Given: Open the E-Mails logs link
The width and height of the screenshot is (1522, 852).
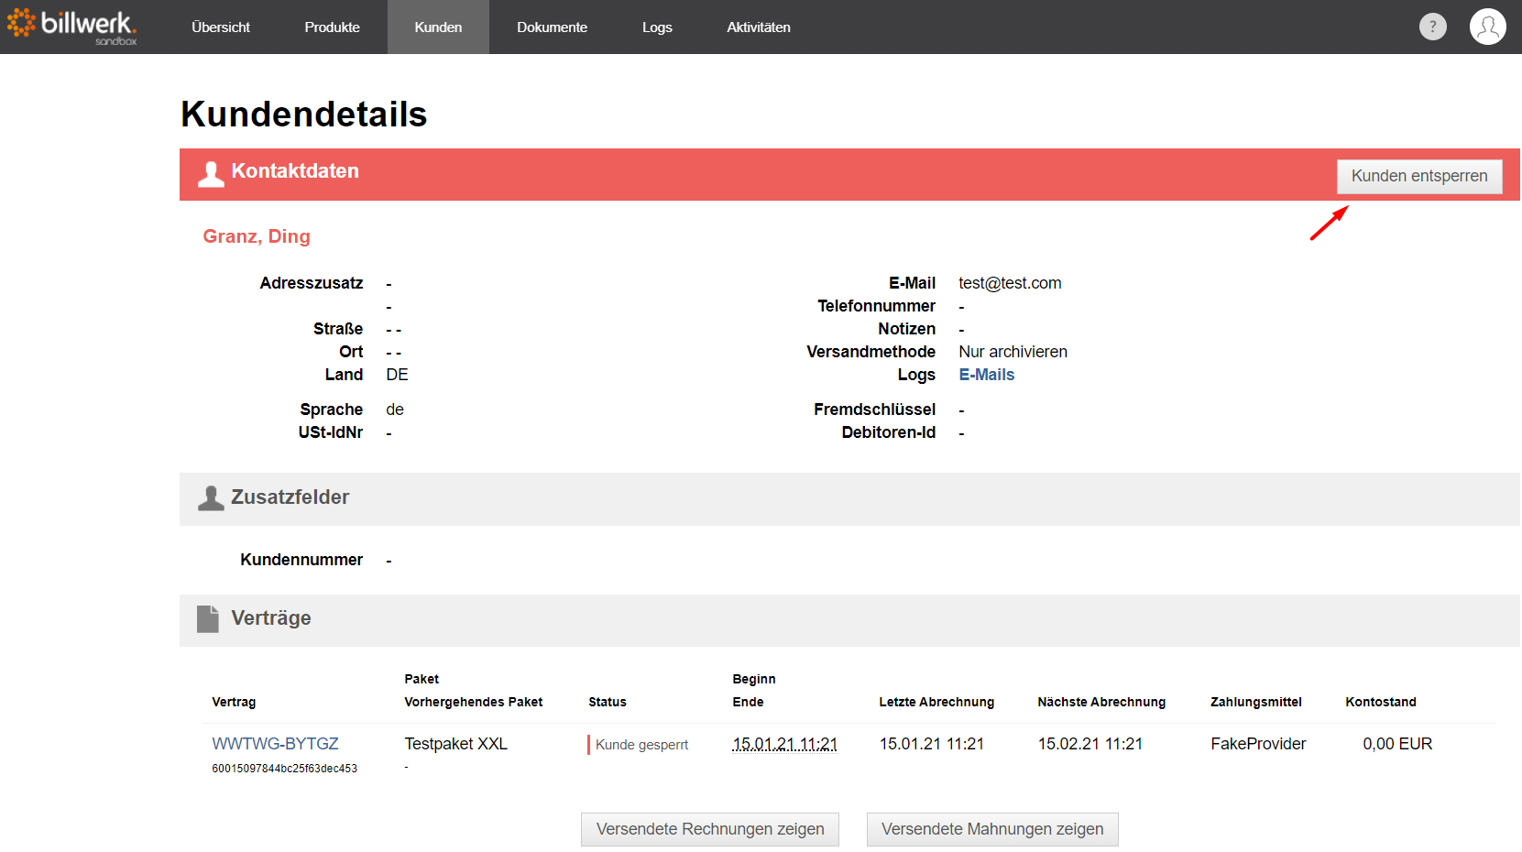Looking at the screenshot, I should 986,375.
